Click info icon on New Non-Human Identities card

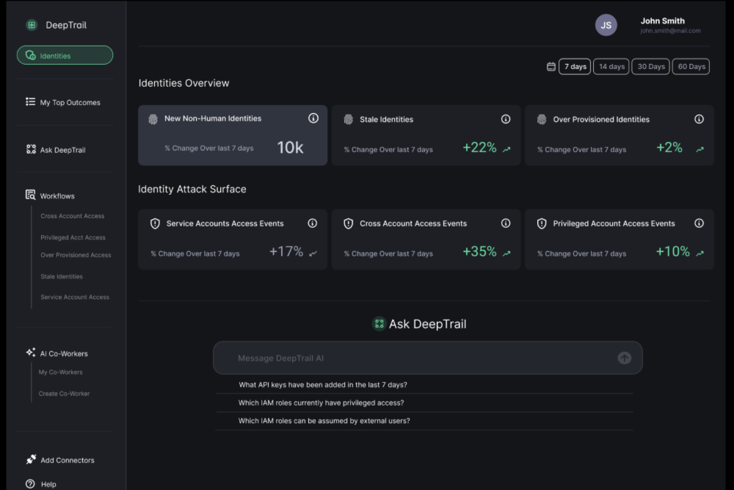pyautogui.click(x=313, y=118)
